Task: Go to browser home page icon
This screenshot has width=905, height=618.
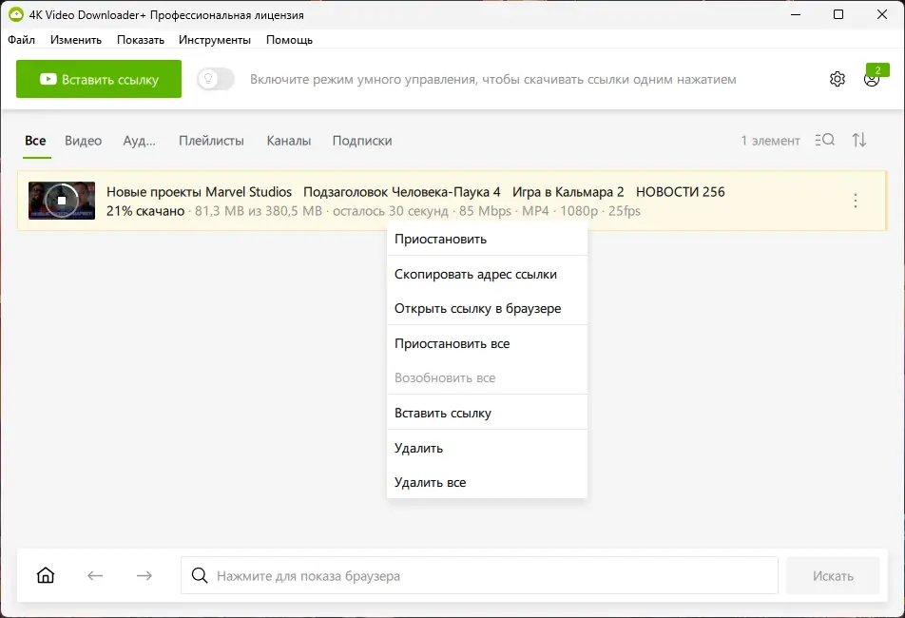Action: coord(46,575)
